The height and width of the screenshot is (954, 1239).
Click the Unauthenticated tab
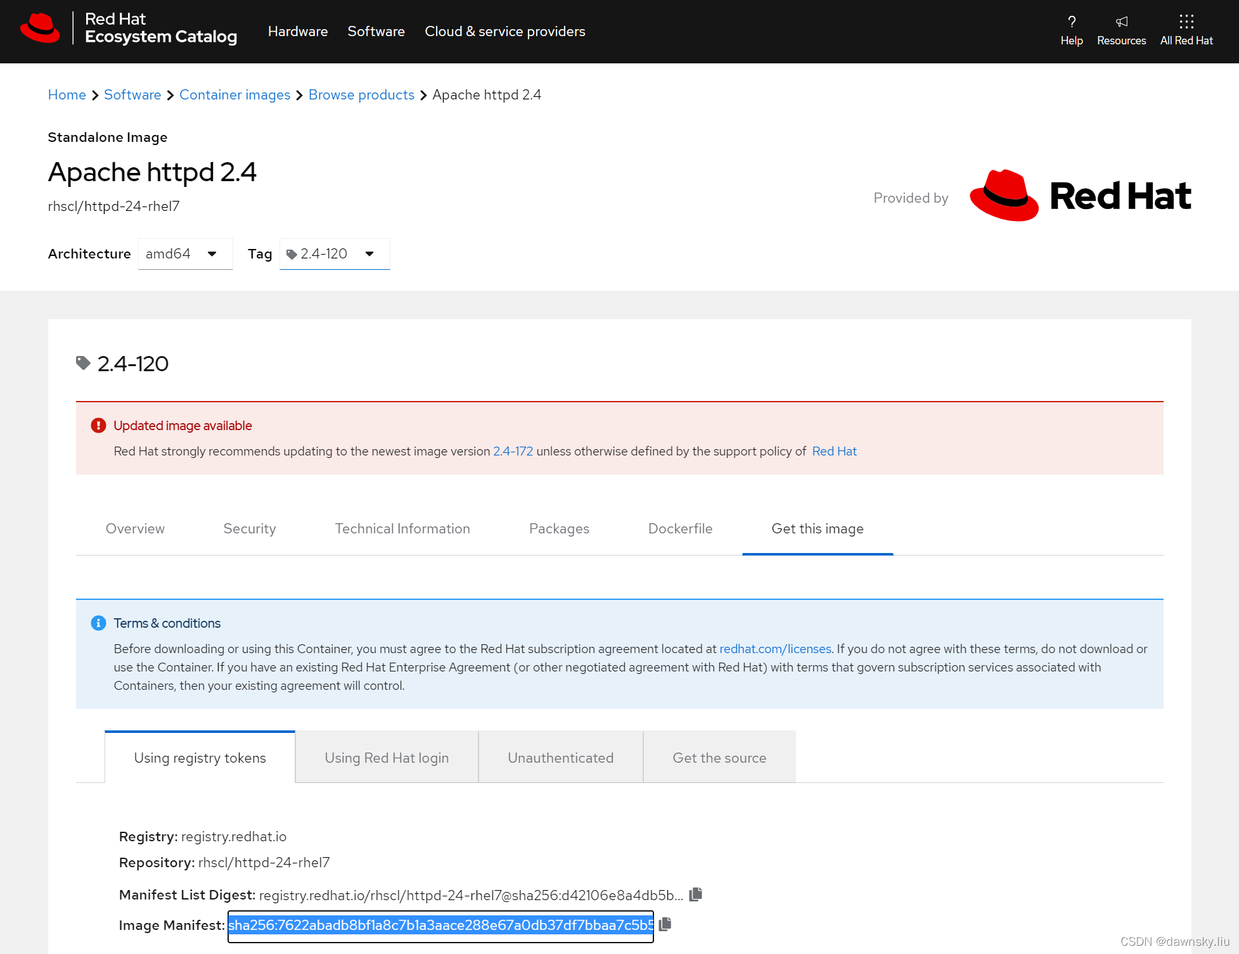(x=562, y=758)
